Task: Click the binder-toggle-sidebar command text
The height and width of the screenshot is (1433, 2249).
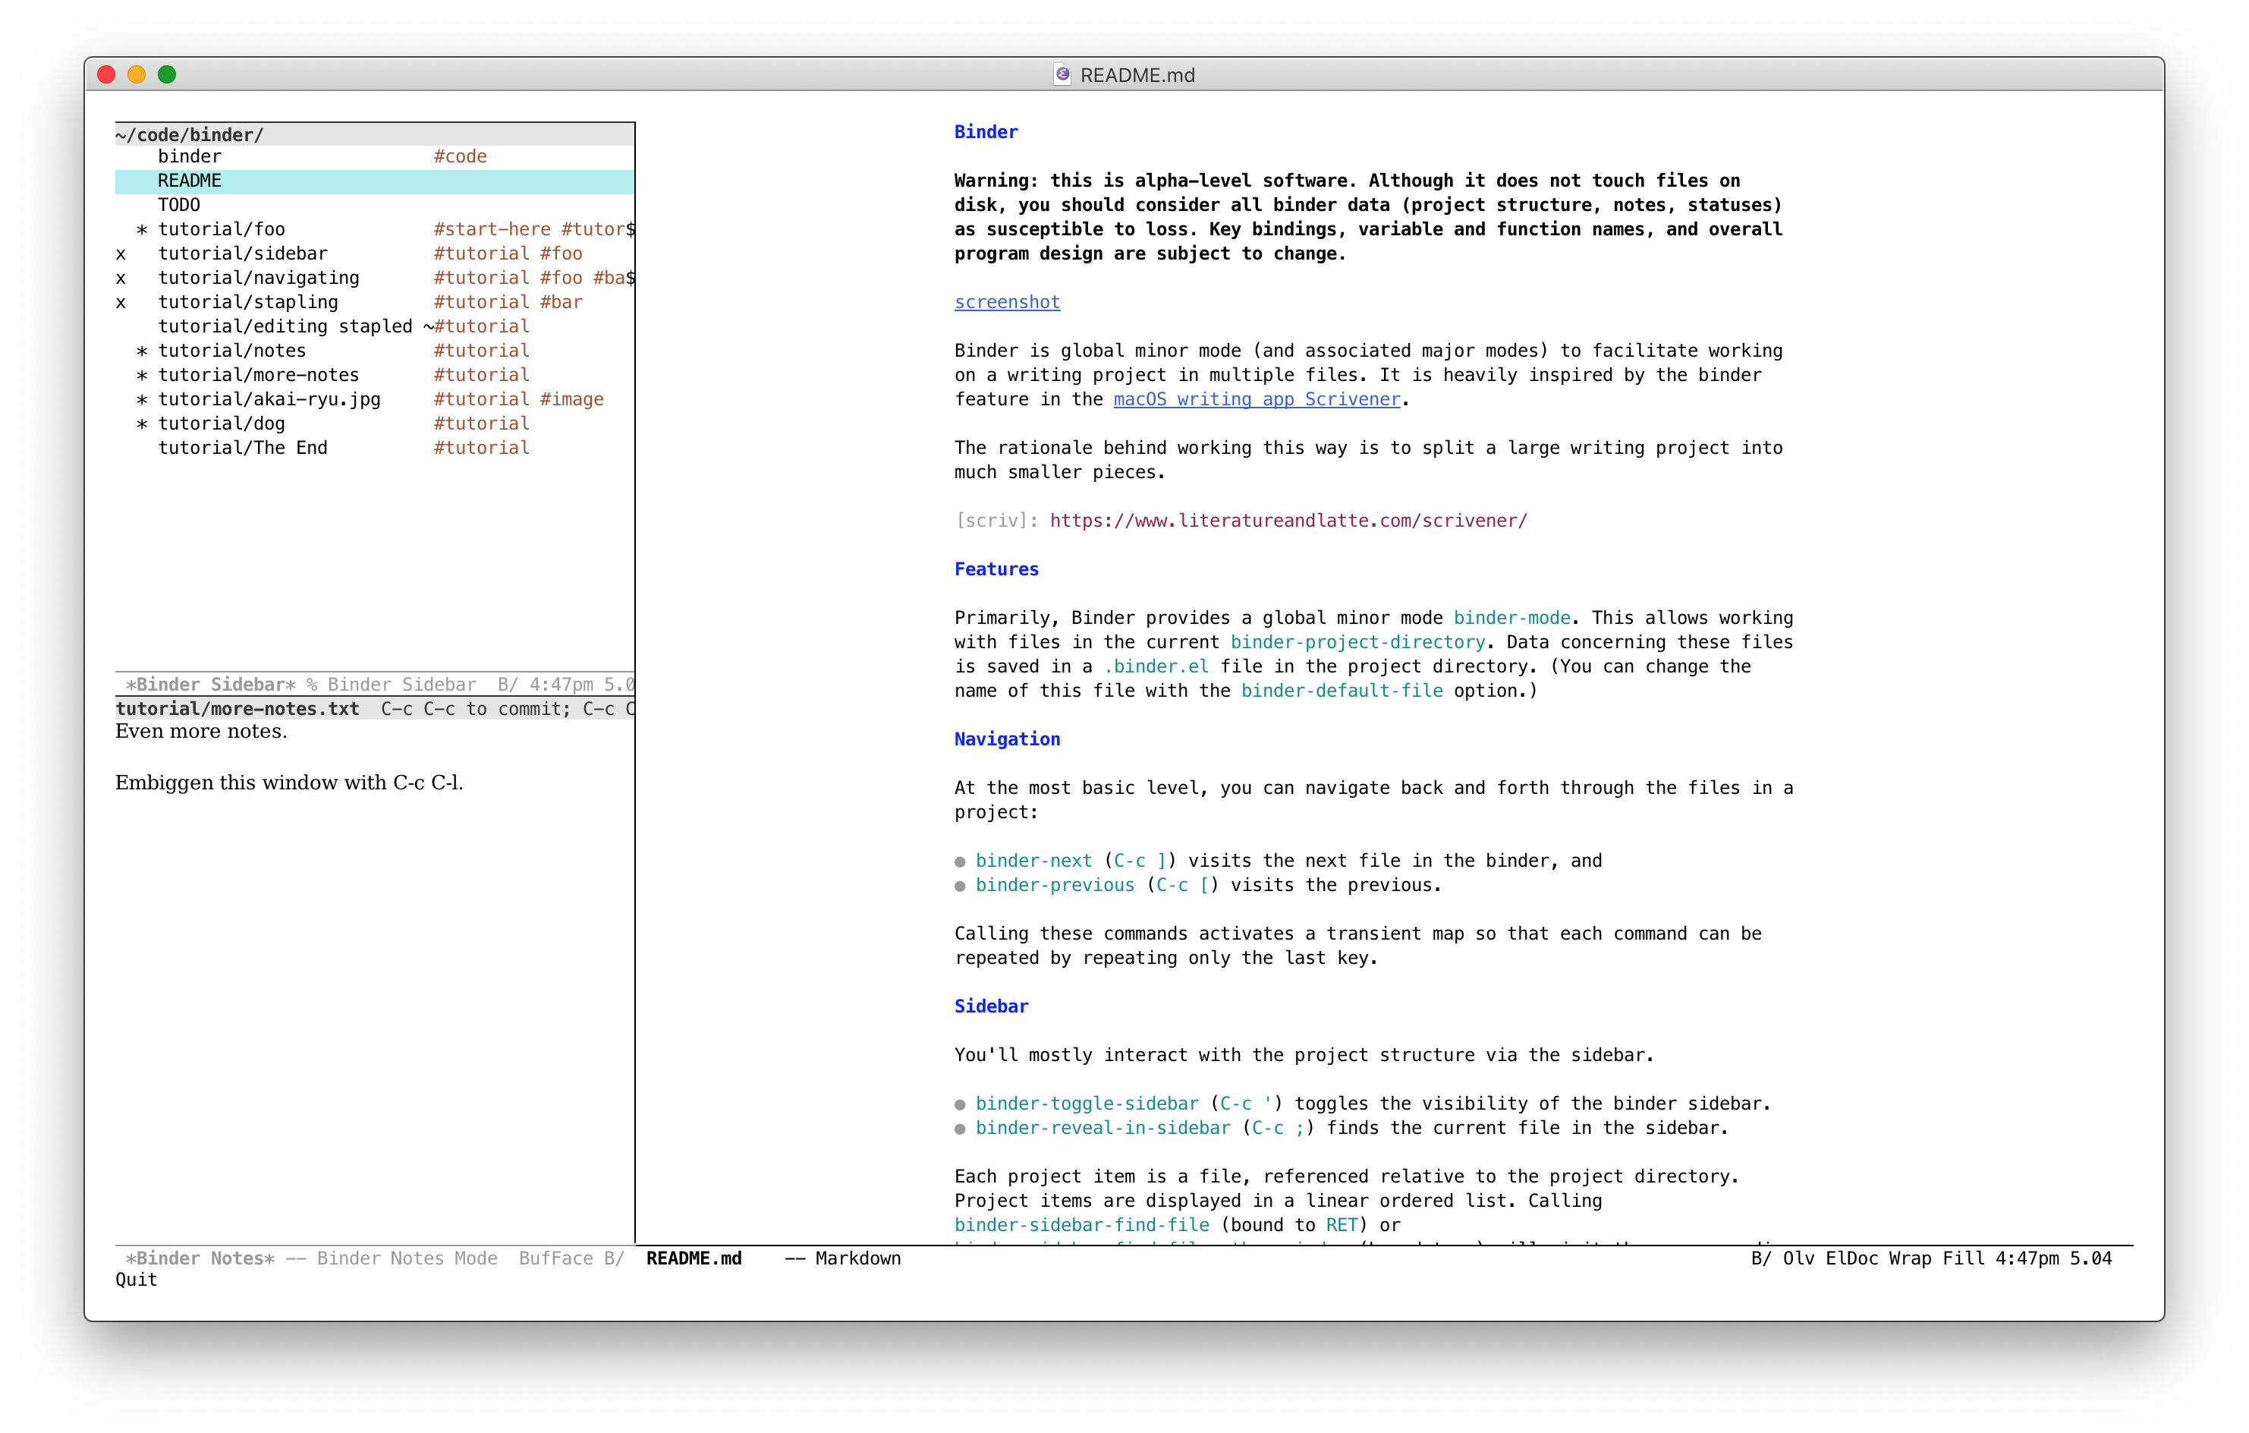Action: [1087, 1104]
